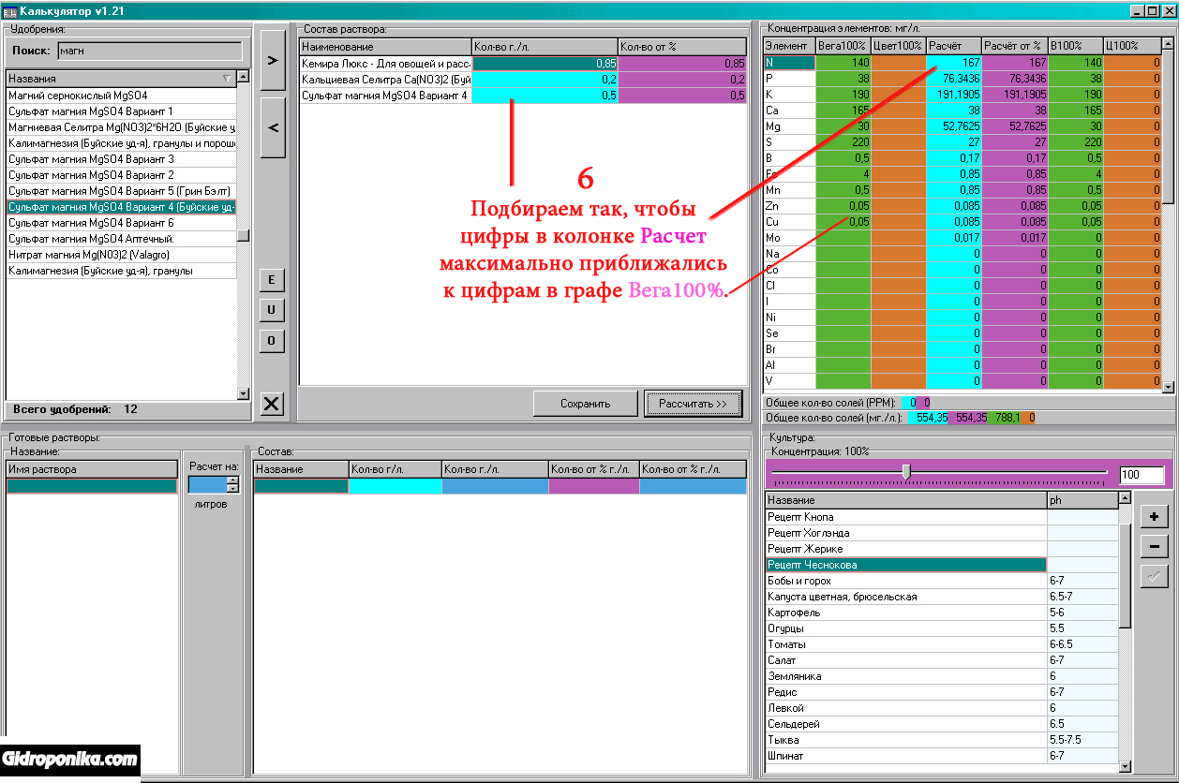Increase Расчет на liters with up arrow
Screen dimensions: 1179x783
point(233,480)
